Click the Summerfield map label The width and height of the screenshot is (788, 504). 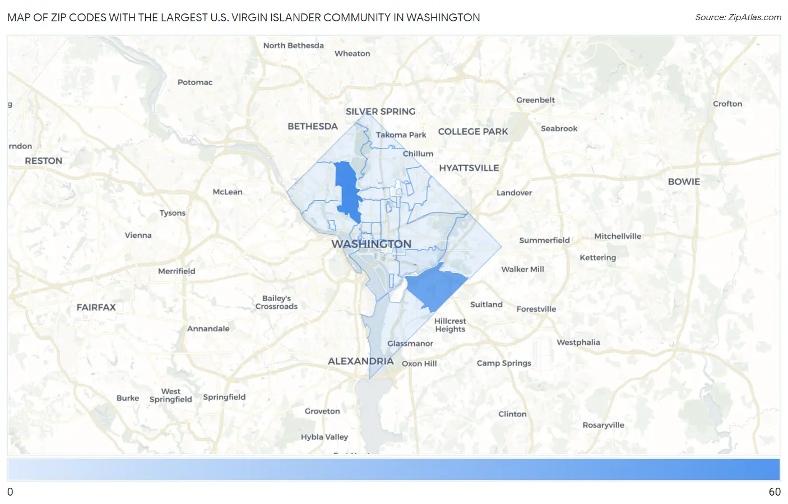coord(545,241)
